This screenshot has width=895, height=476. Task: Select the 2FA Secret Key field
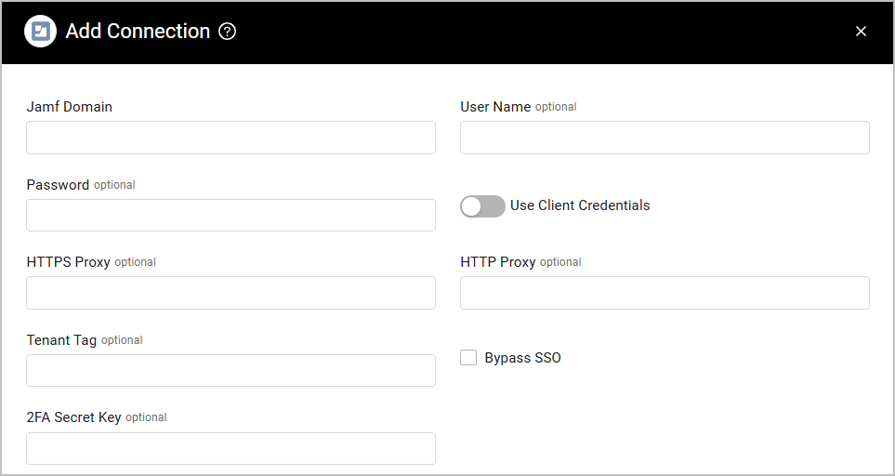230,449
